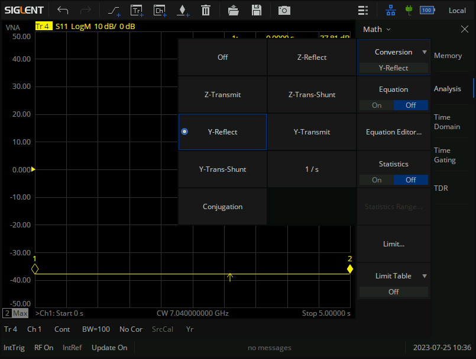The height and width of the screenshot is (359, 476).
Task: Choose the Z-Reflect conversion option
Action: coord(312,57)
